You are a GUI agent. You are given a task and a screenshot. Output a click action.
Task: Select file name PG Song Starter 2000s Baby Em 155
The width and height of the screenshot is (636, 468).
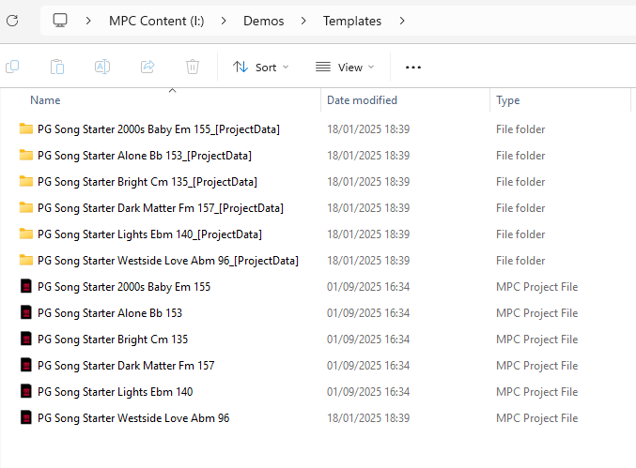[x=124, y=287]
